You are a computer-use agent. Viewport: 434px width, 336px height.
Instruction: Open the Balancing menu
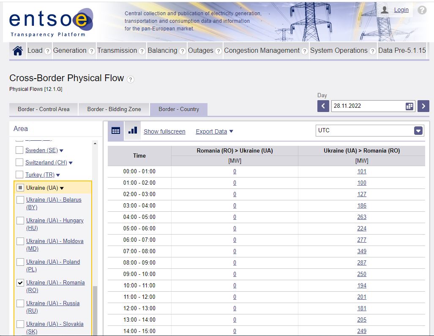162,50
